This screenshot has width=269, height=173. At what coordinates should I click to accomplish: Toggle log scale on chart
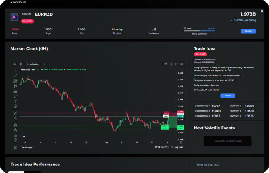(176, 147)
